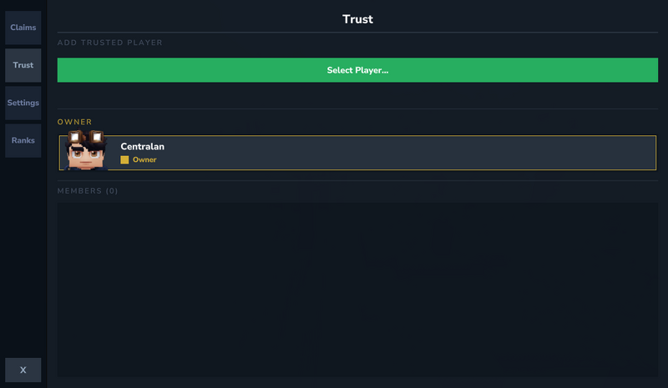Close the menu with the X button
The height and width of the screenshot is (388, 668).
pos(23,370)
